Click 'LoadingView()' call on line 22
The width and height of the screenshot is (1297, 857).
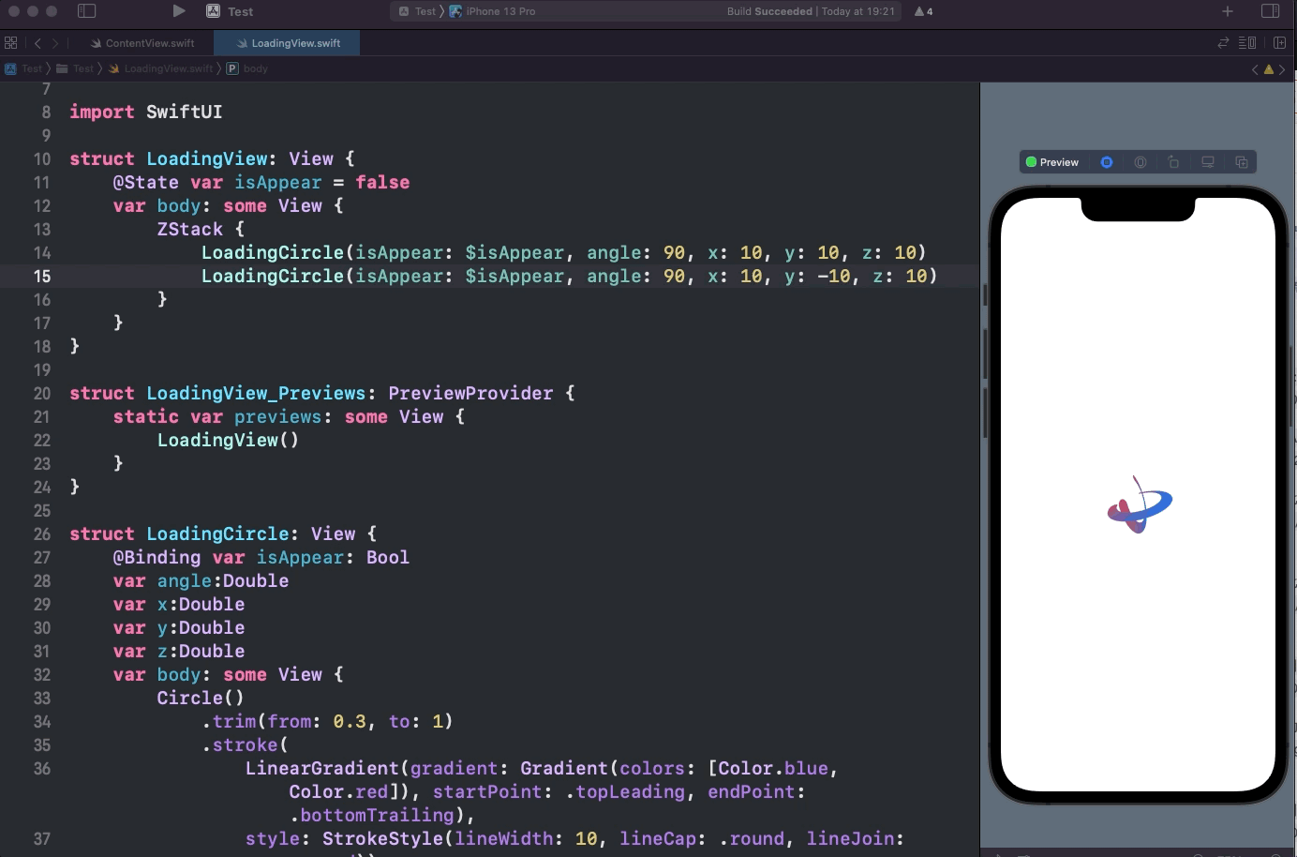[228, 440]
